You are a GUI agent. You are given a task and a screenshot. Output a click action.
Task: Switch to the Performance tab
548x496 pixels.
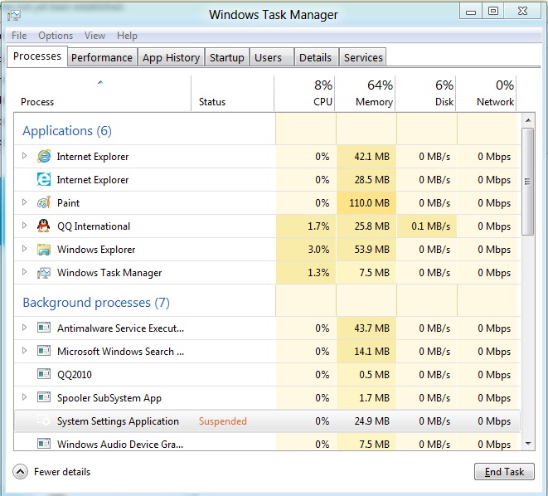point(102,57)
